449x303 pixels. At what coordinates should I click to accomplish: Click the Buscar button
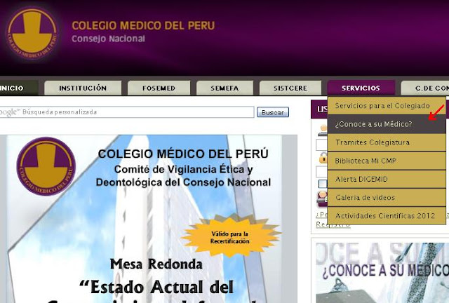[x=273, y=112]
